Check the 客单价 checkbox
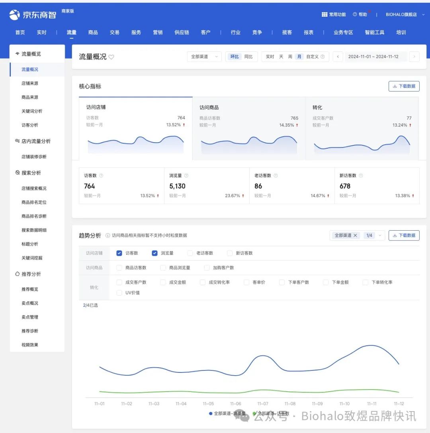Screen dimensions: 430x433 point(246,282)
